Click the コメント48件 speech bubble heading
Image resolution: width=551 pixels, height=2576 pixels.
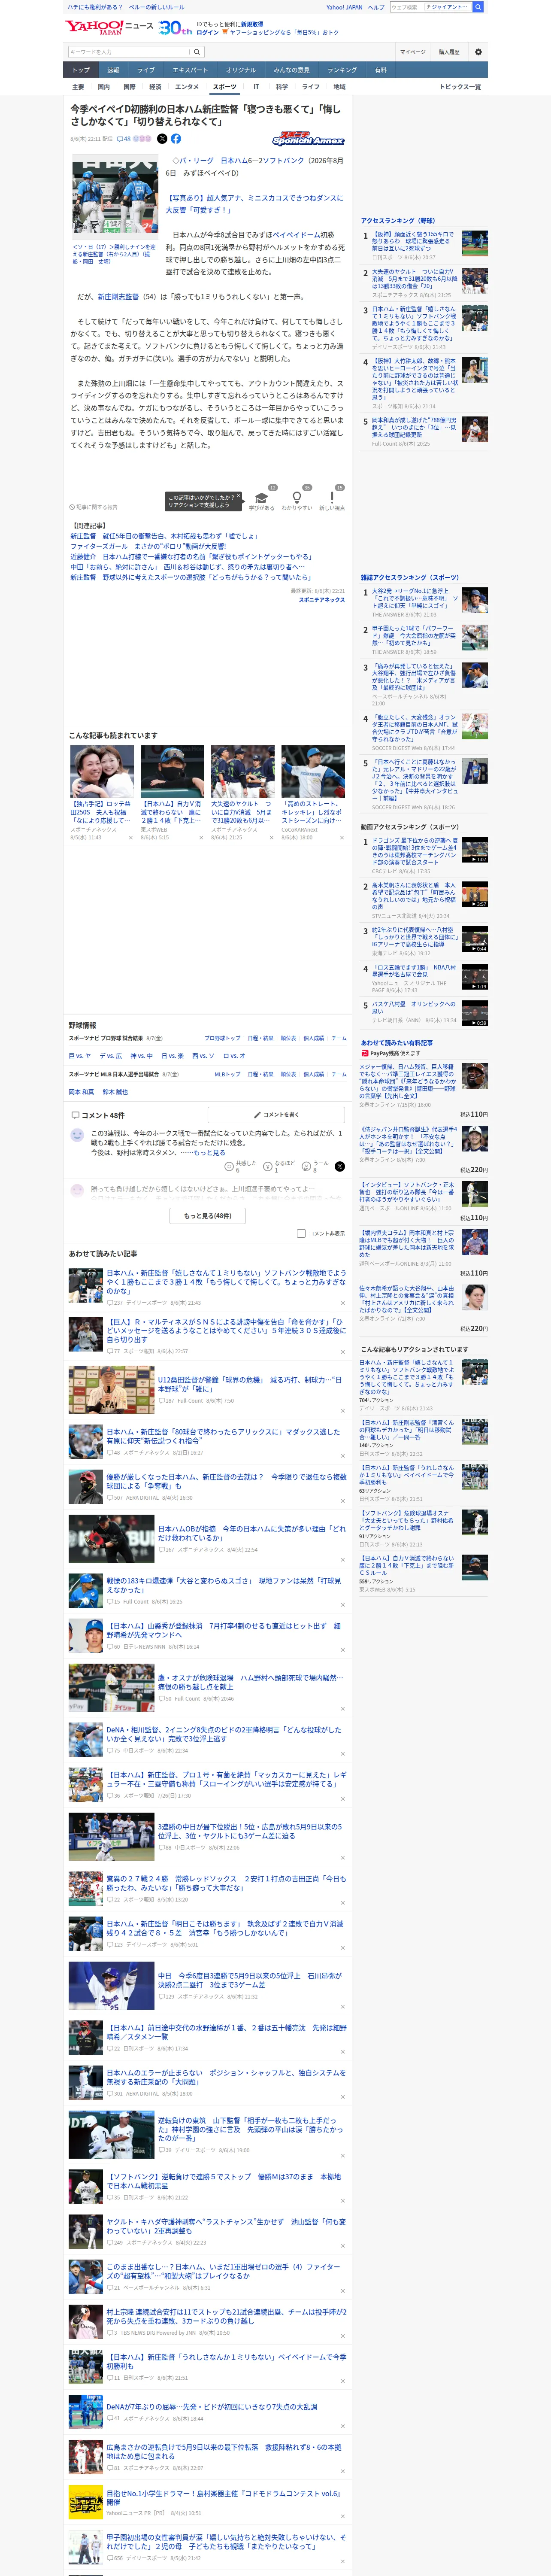point(97,1115)
